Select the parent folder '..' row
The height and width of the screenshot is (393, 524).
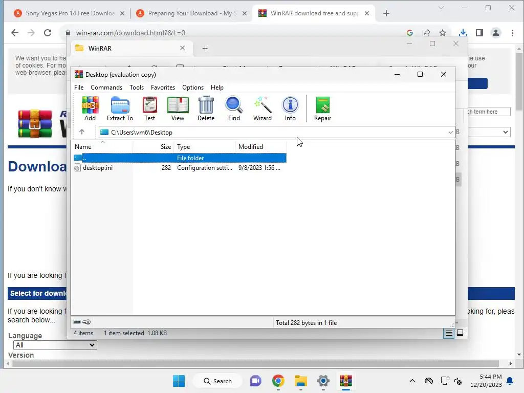(180, 158)
